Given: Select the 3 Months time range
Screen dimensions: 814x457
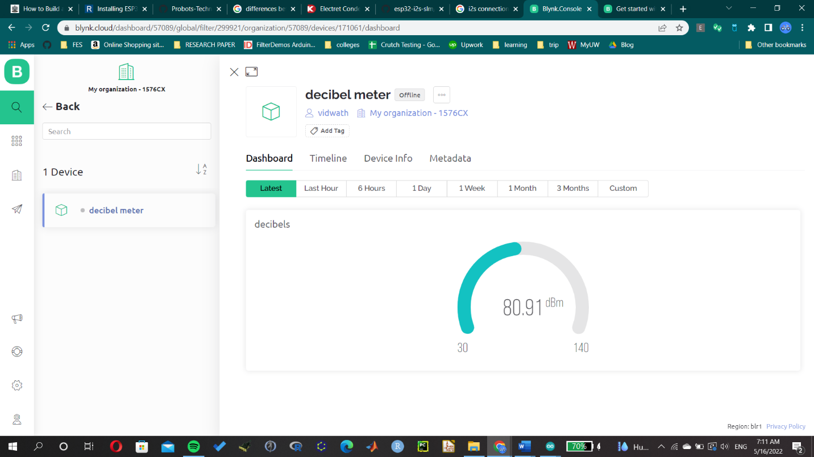Looking at the screenshot, I should pyautogui.click(x=573, y=188).
